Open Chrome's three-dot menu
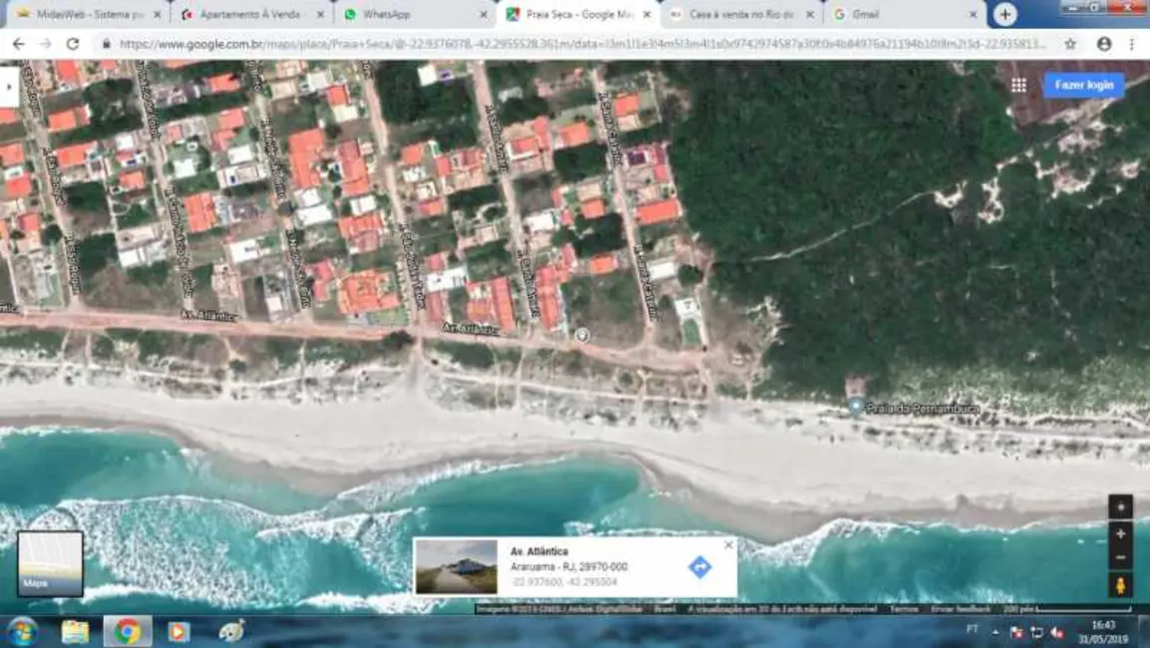1150x648 pixels. 1132,44
